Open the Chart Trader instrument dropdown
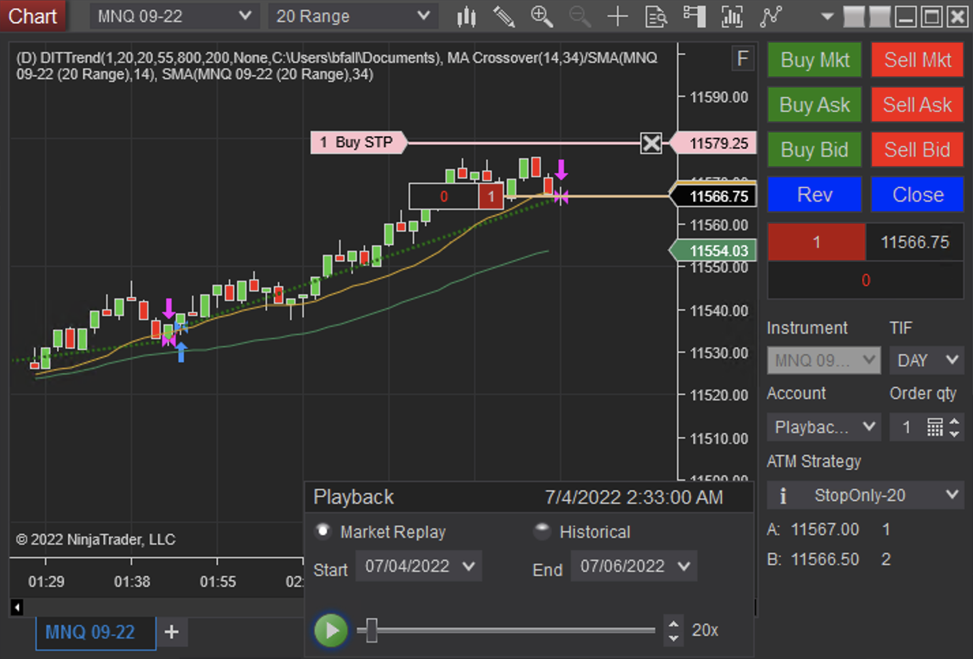973x659 pixels. coord(824,360)
